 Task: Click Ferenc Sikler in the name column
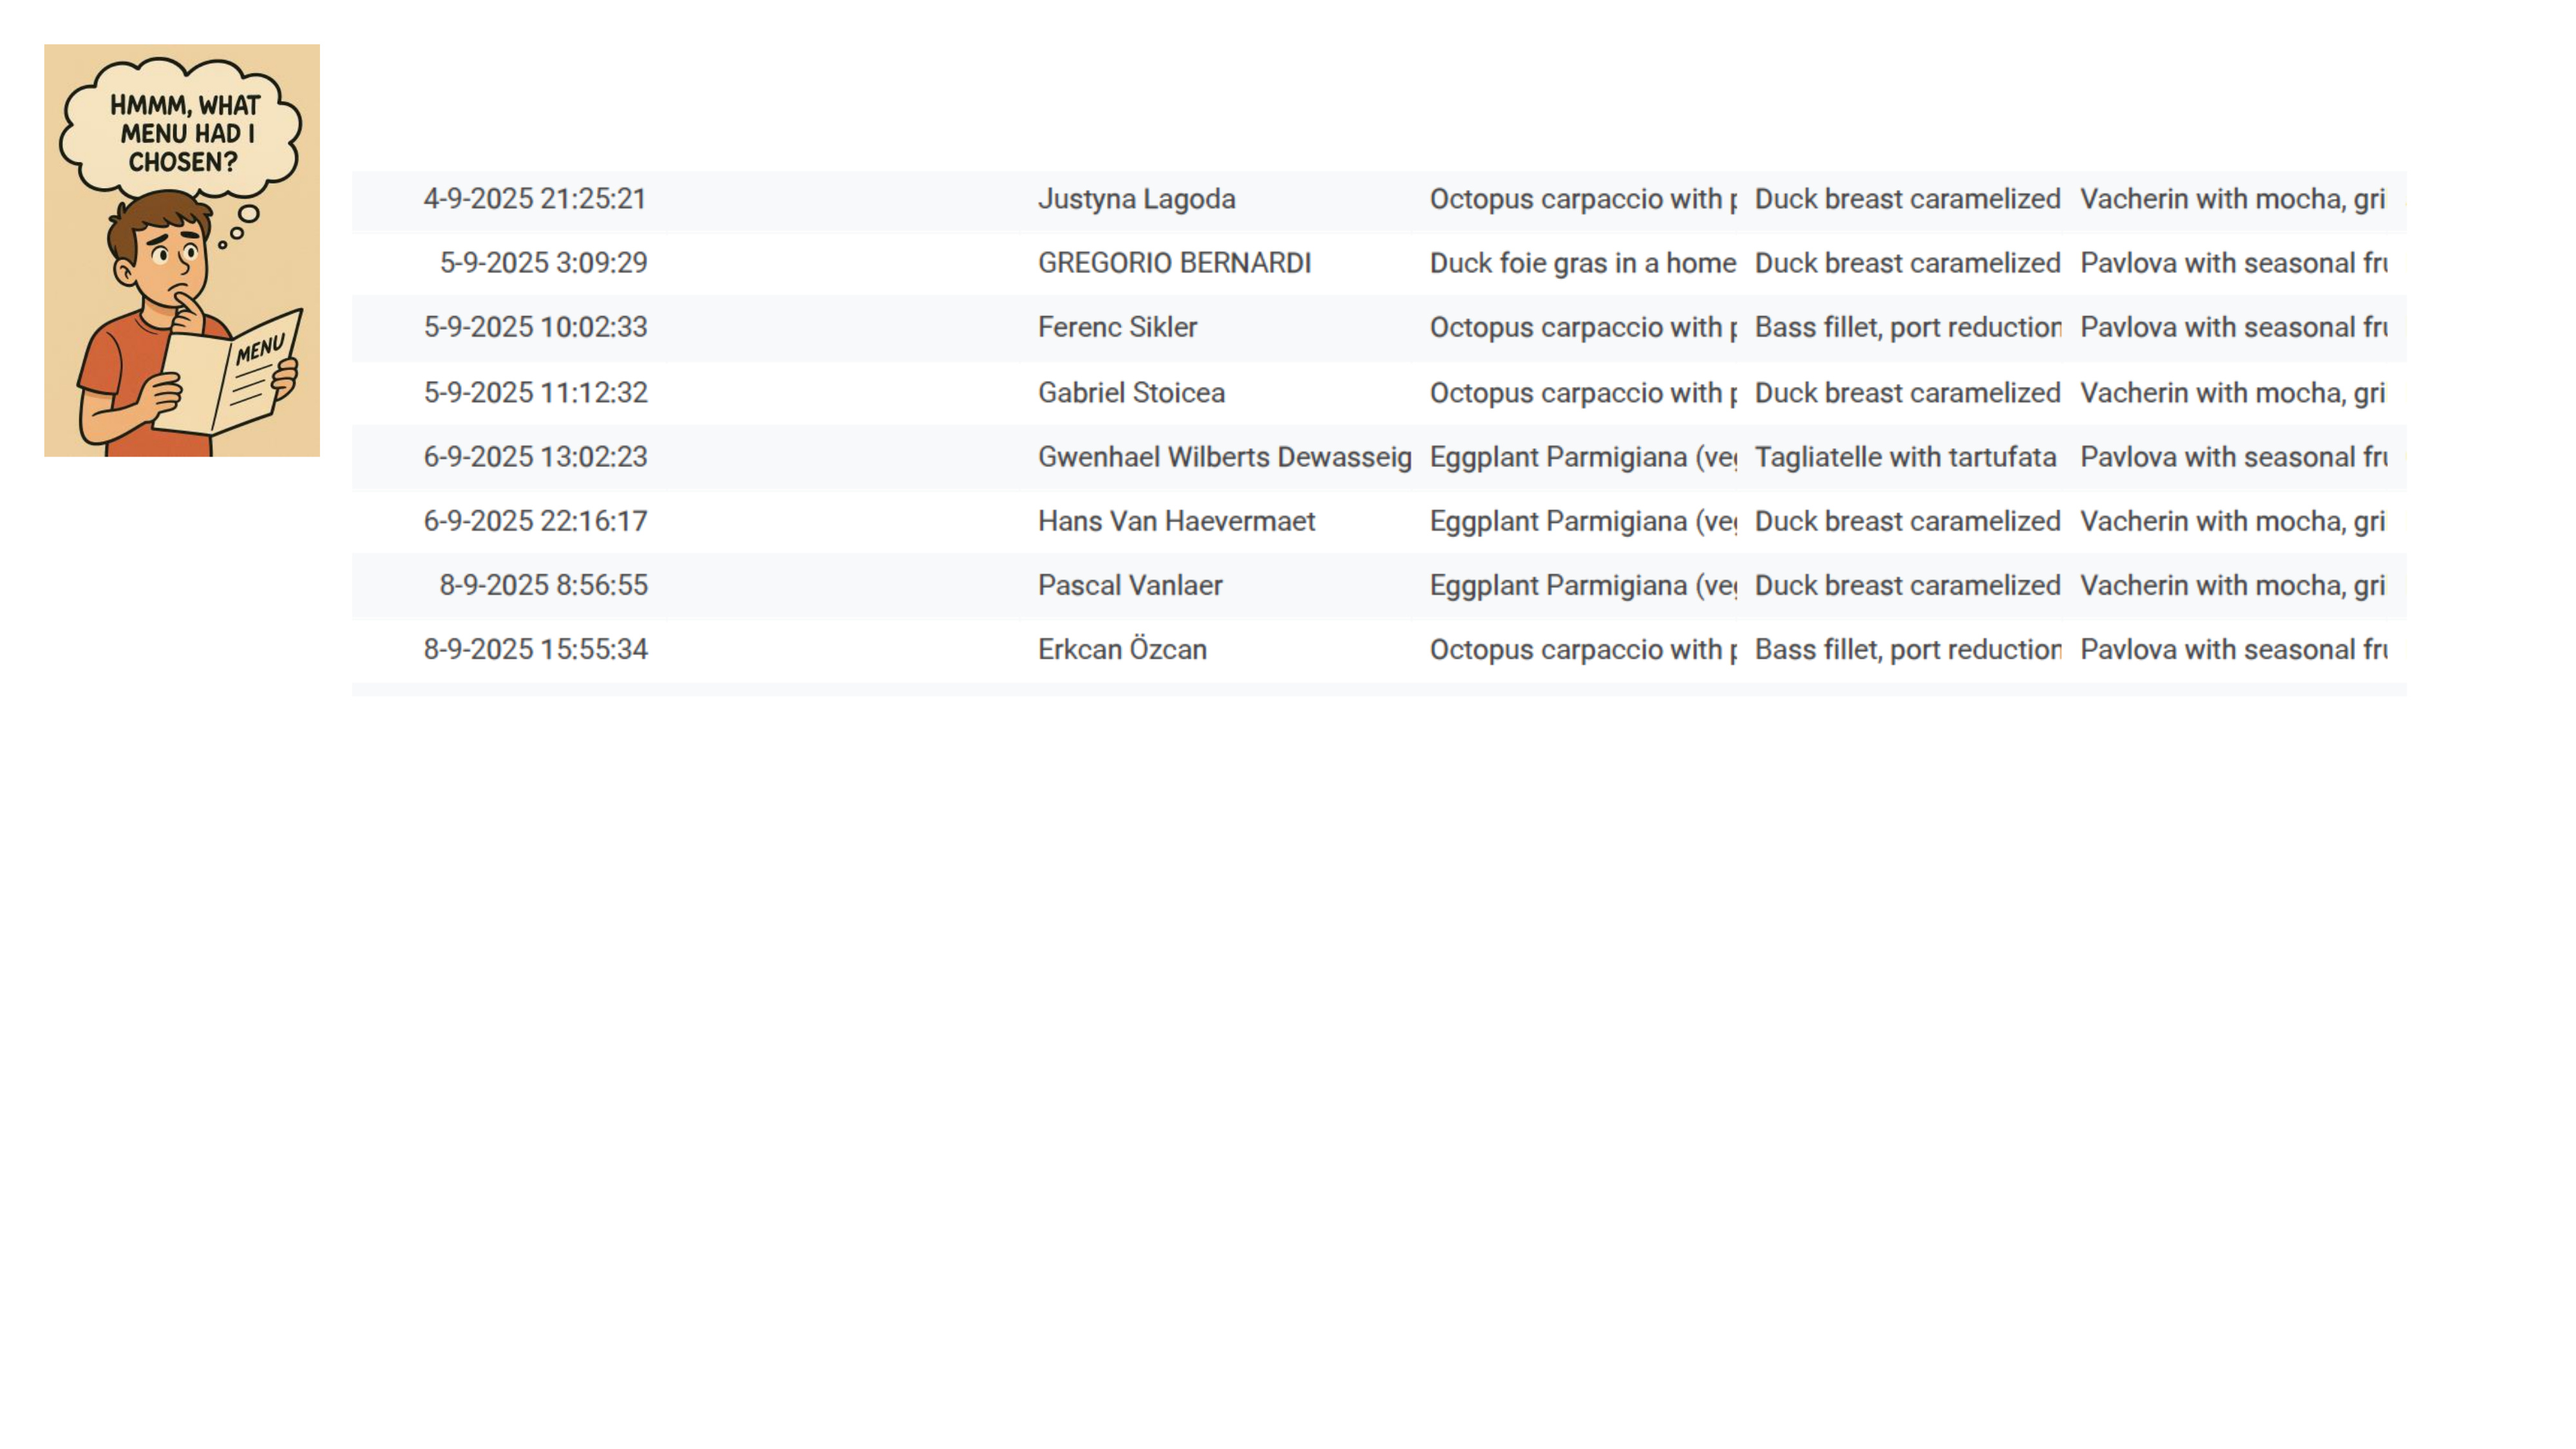tap(1117, 327)
